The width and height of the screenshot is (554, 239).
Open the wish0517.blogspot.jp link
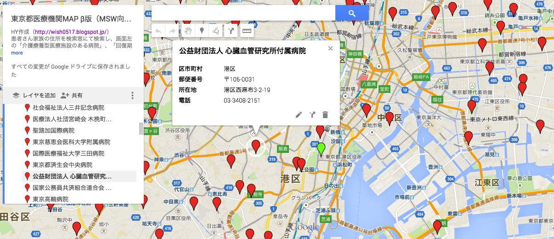pyautogui.click(x=71, y=32)
